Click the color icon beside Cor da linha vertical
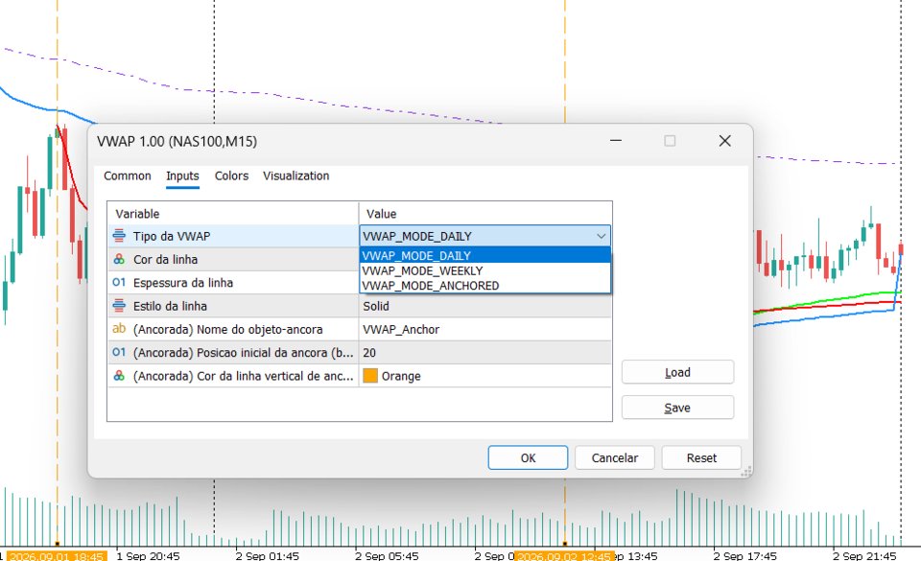The height and width of the screenshot is (561, 921). click(119, 376)
